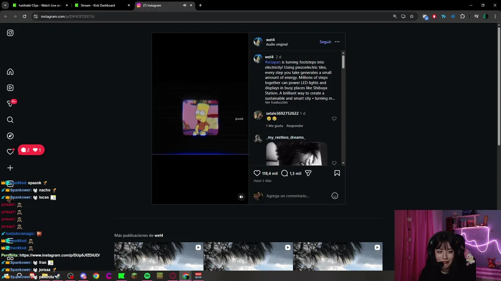Screen dimensions: 501x281
Task: Open selale3692722622 profile username
Action: coord(282,113)
